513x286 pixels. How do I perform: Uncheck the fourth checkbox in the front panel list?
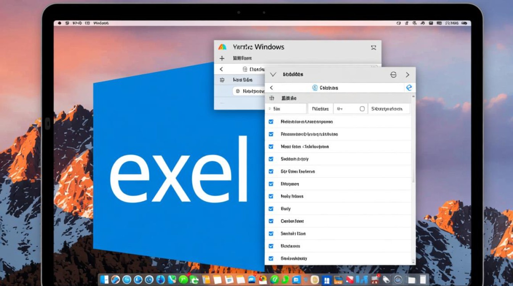click(271, 159)
